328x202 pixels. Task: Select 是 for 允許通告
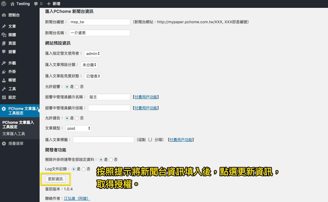pos(67,118)
